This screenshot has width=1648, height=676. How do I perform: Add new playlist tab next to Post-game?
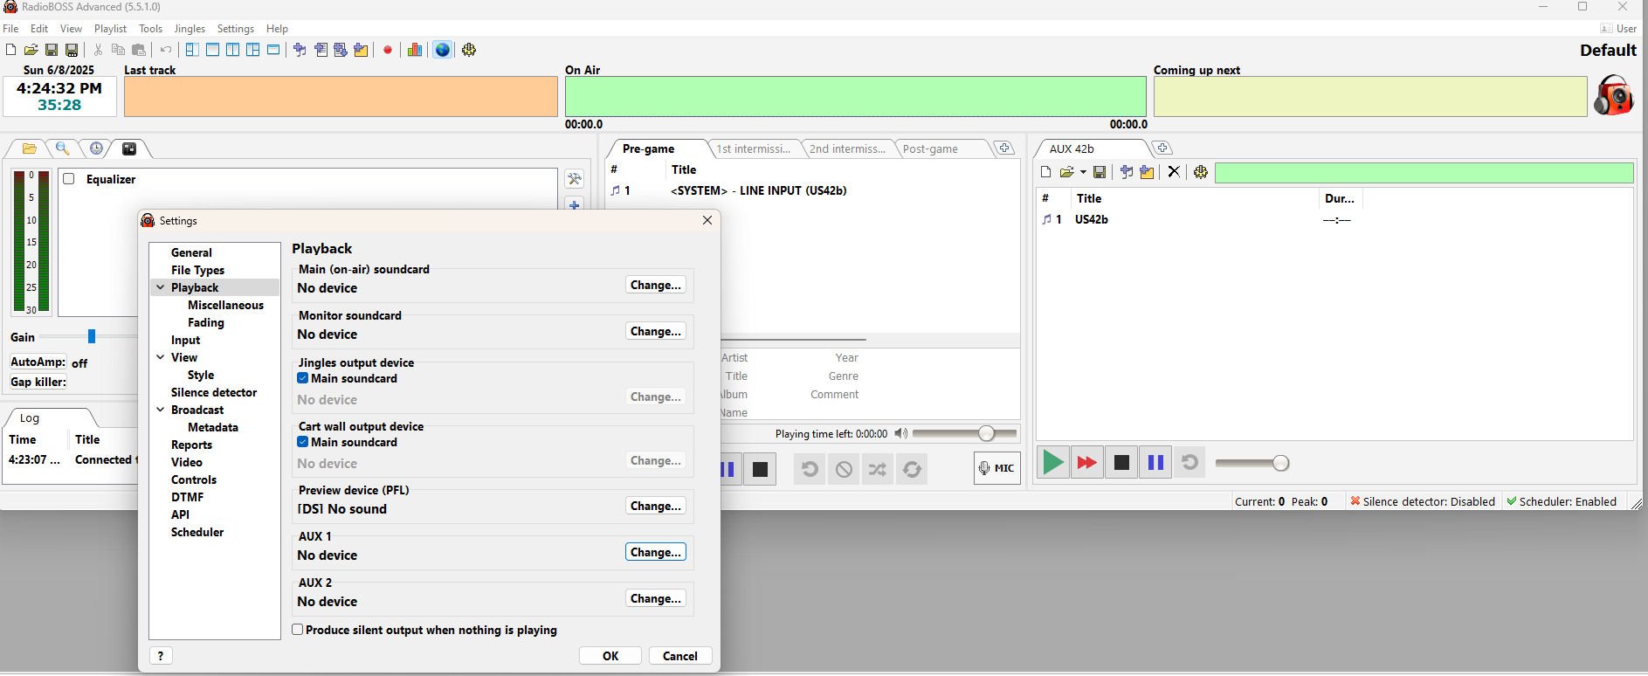1005,148
